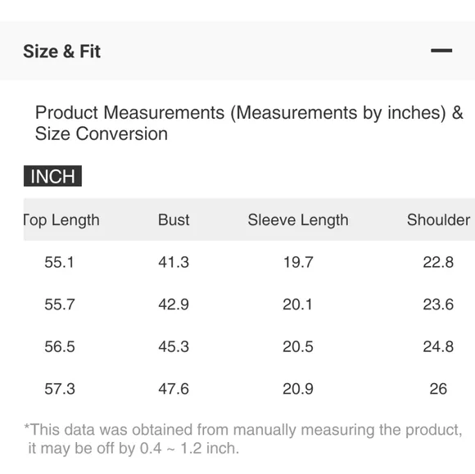475x474 pixels.
Task: Select the 41.3 bust value
Action: [174, 262]
